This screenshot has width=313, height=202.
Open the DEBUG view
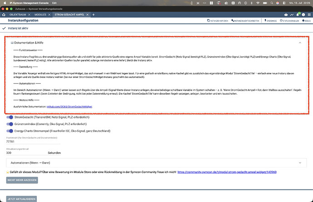[306, 21]
